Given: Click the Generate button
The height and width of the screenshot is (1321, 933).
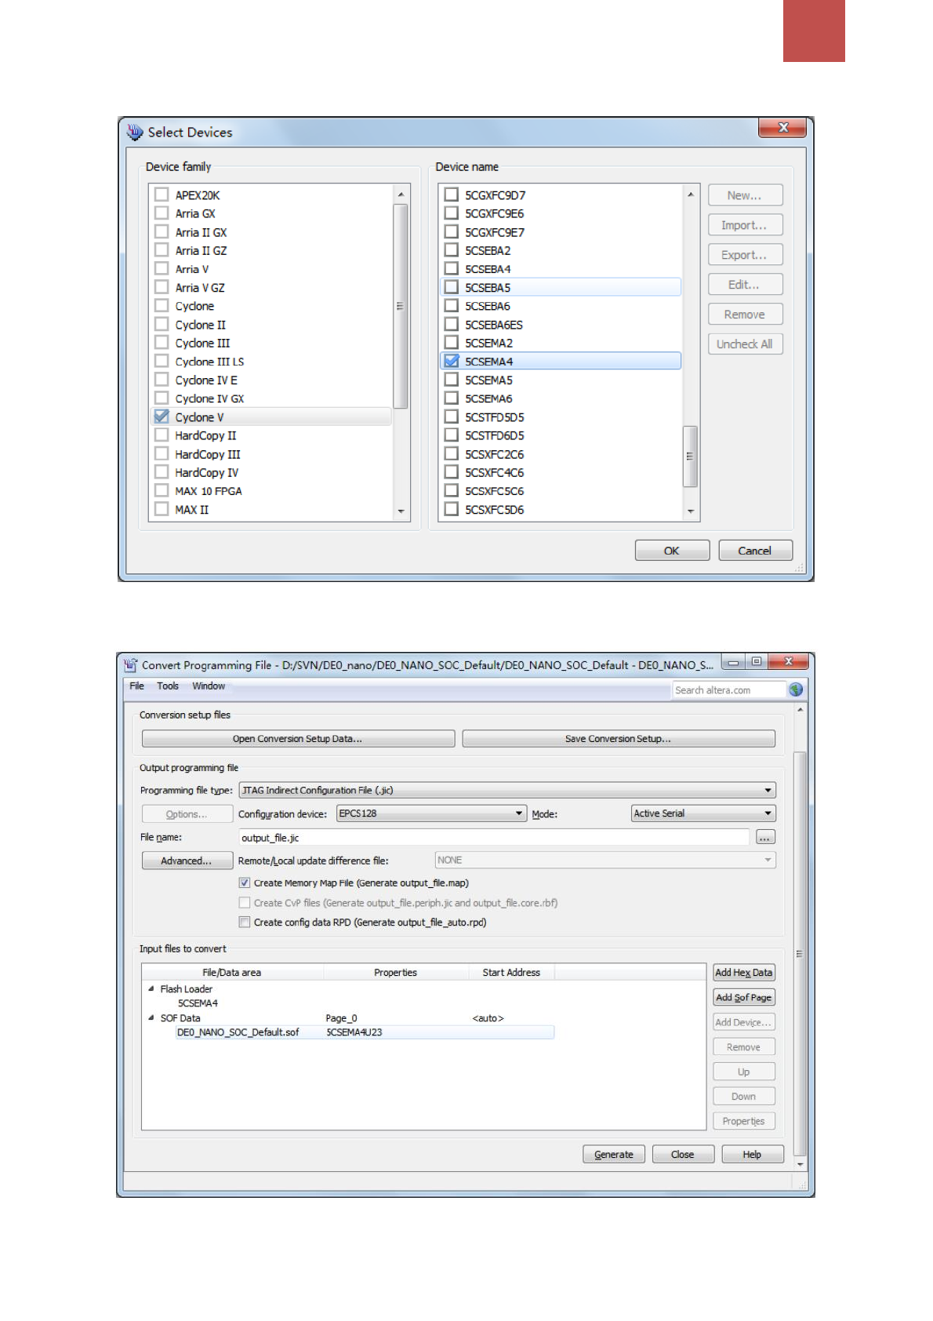Looking at the screenshot, I should click(614, 1155).
